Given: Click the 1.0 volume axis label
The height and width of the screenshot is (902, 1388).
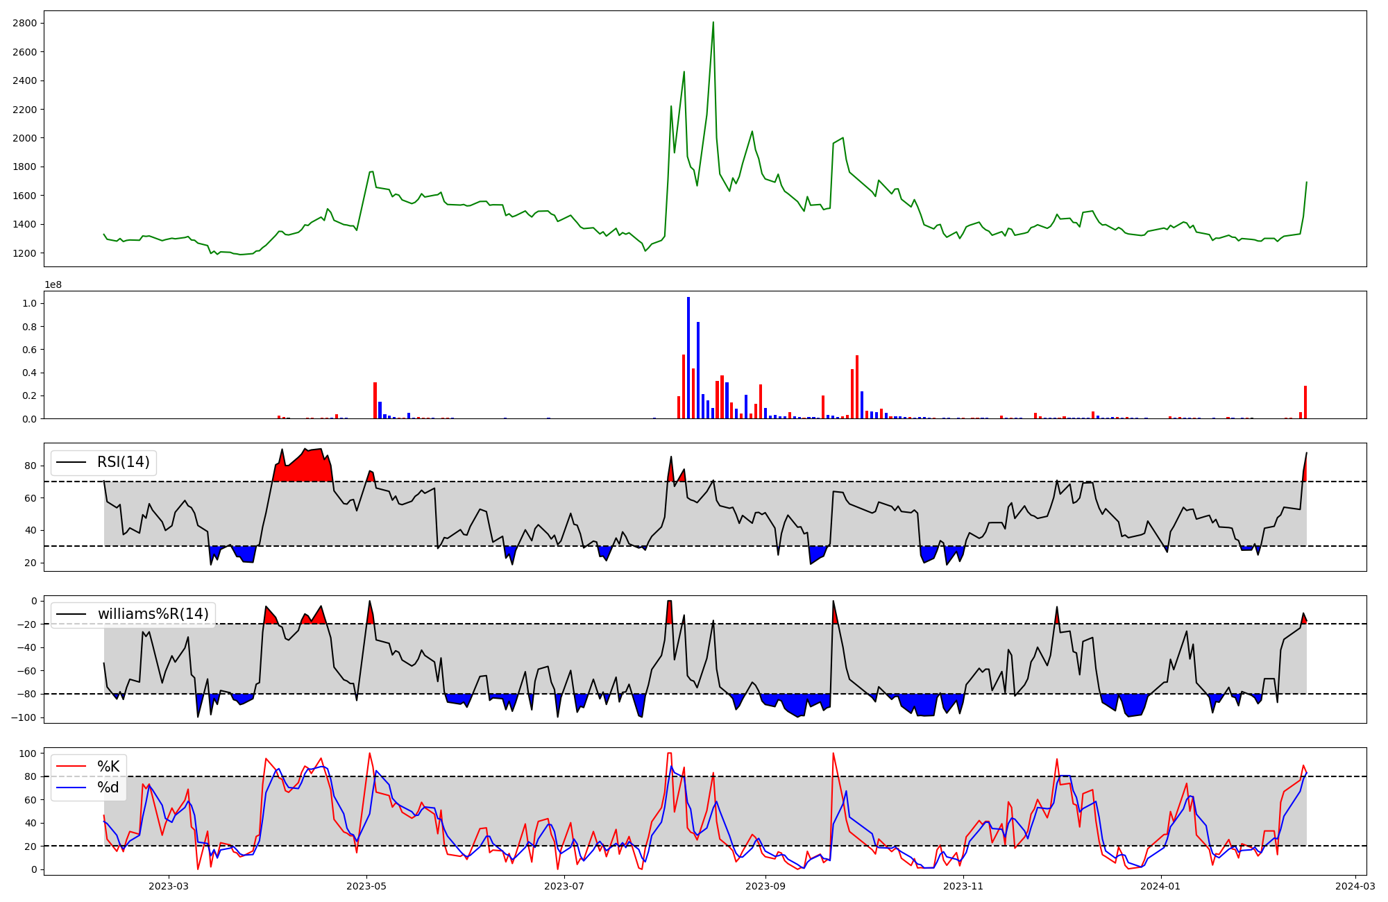Looking at the screenshot, I should point(30,304).
